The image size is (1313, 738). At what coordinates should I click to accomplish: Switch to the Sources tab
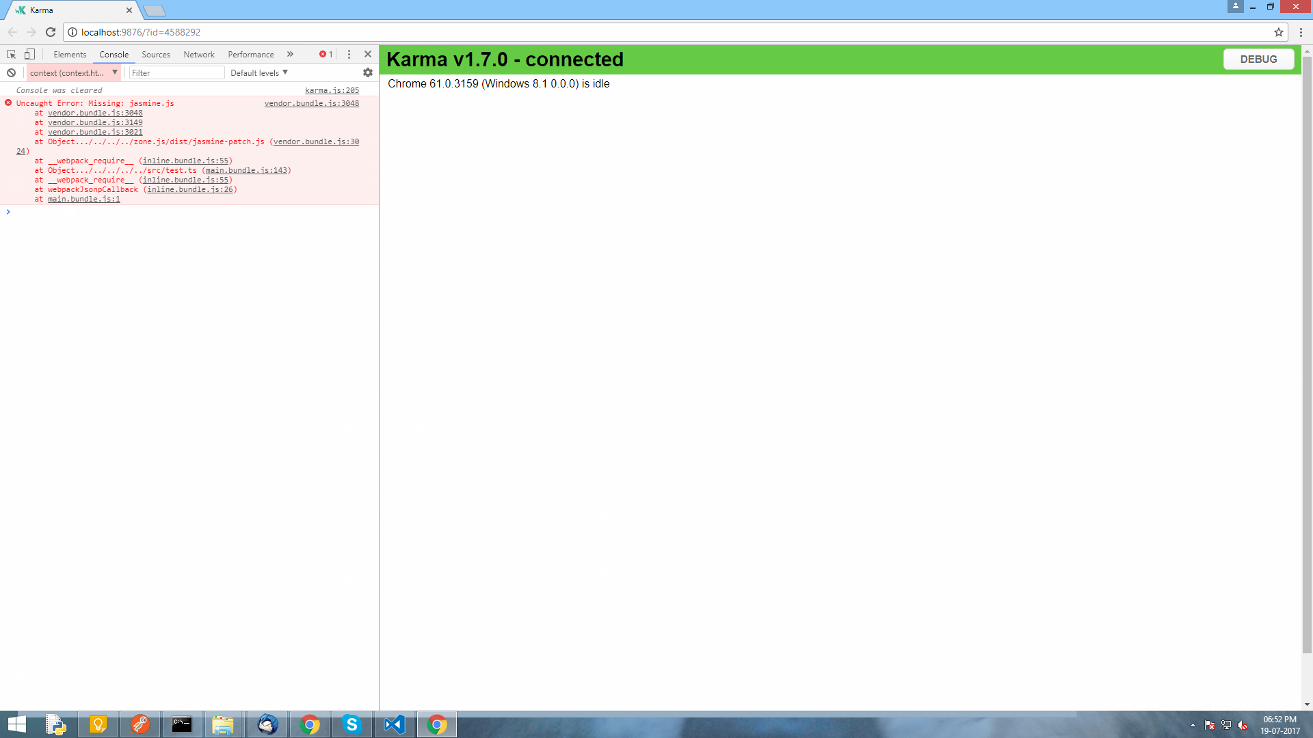(155, 54)
